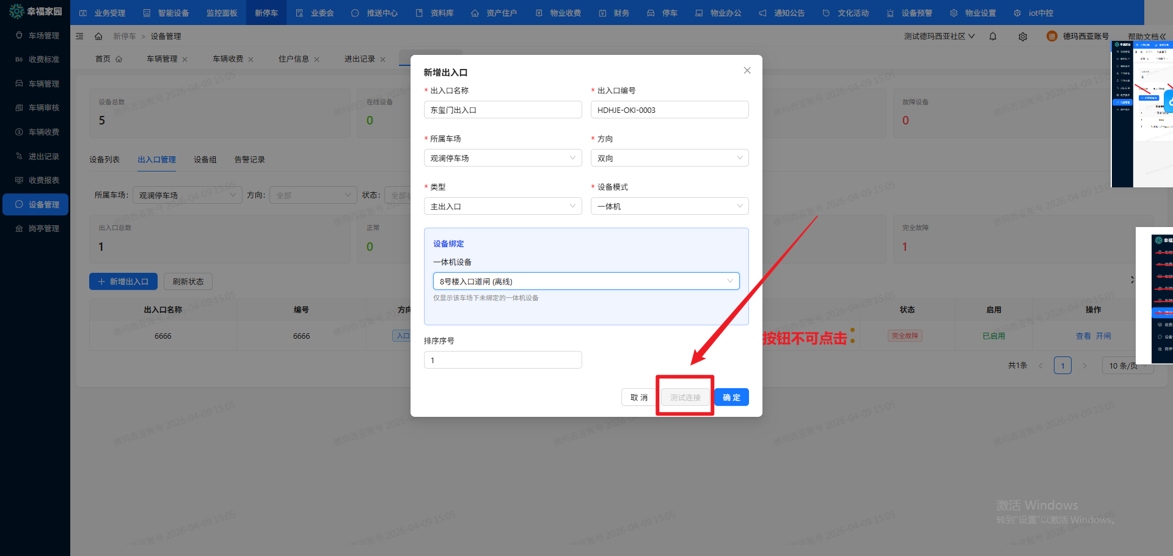Image resolution: width=1173 pixels, height=556 pixels.
Task: Close the 进出记录 tab using its X
Action: 383,60
